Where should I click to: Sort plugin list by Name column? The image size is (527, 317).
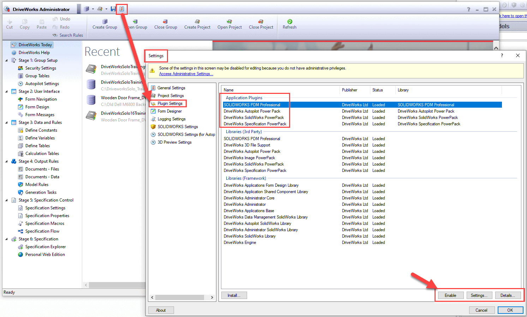coord(280,90)
